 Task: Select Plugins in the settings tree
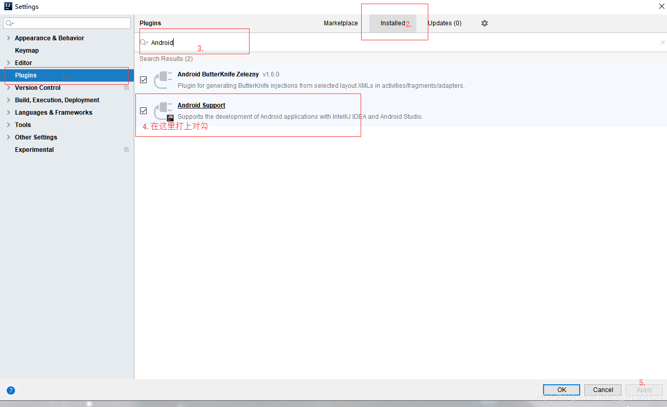67,75
